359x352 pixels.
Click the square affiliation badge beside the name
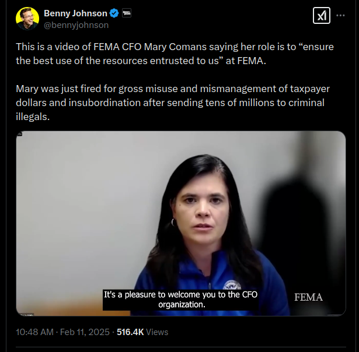(127, 13)
